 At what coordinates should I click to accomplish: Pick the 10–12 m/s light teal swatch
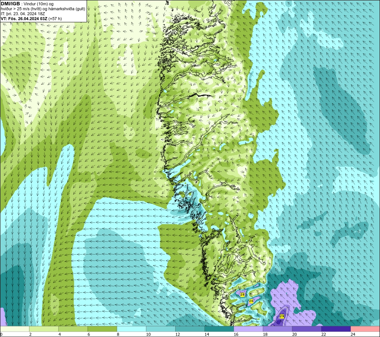click(161, 329)
